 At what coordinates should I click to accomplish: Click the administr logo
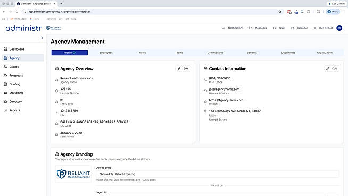click(23, 28)
